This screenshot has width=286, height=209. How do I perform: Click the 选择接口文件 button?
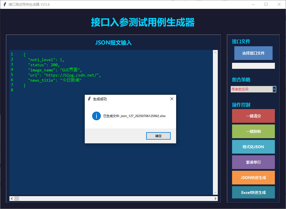point(253,53)
